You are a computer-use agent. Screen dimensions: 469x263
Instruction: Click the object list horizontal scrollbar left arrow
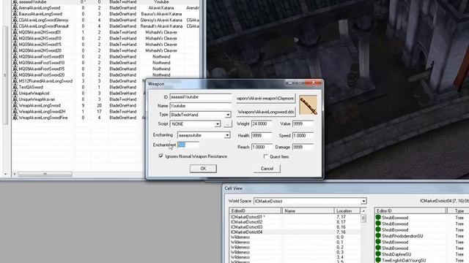coord(15,174)
